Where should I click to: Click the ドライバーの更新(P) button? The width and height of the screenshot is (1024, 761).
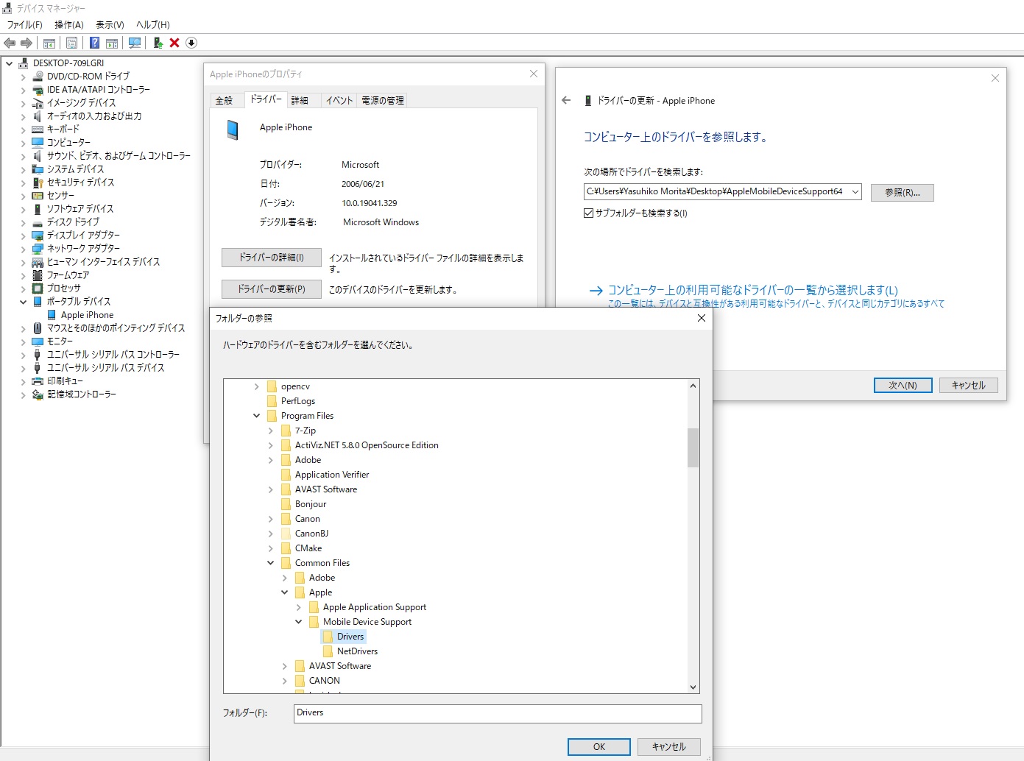(x=271, y=289)
